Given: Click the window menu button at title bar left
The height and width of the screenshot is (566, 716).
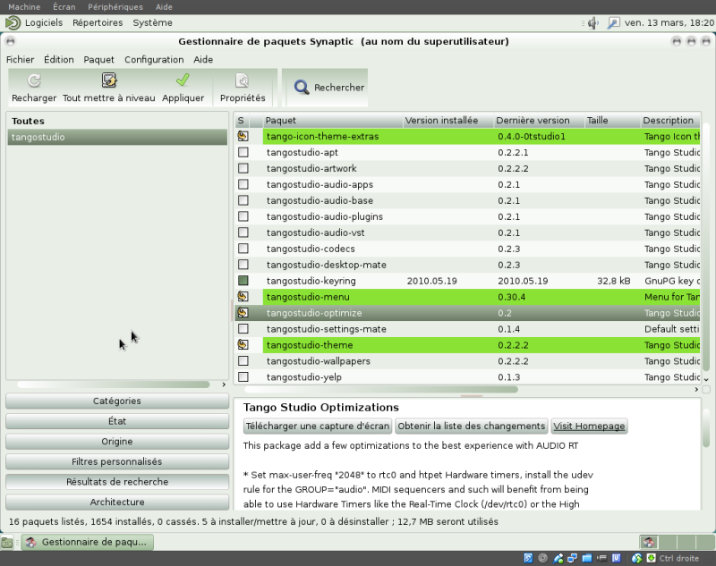Looking at the screenshot, I should pyautogui.click(x=11, y=41).
